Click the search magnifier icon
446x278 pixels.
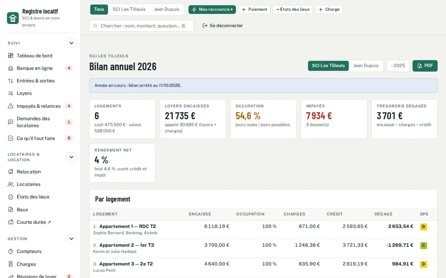coord(95,26)
